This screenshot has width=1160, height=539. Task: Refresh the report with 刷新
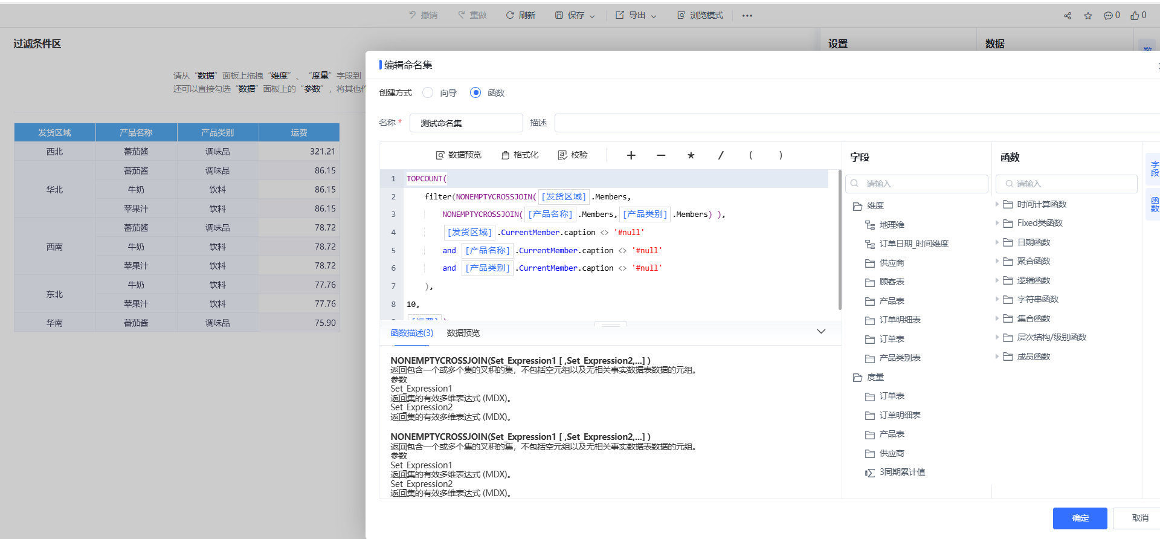[521, 15]
